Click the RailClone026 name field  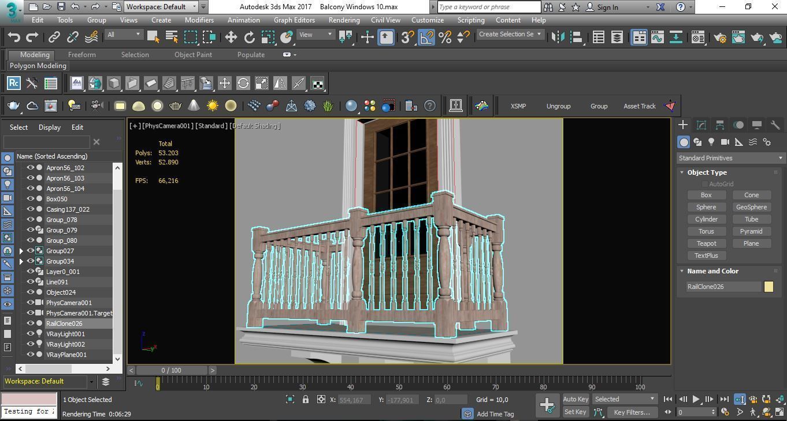[x=723, y=287]
